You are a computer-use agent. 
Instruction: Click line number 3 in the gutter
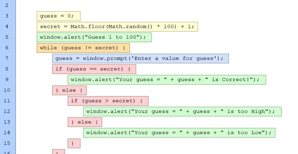(7, 16)
